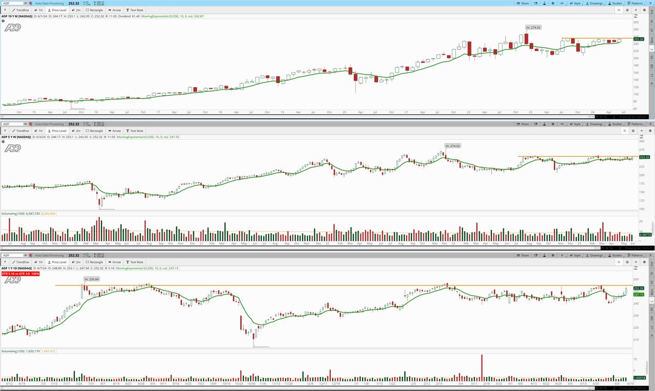The width and height of the screenshot is (655, 391).
Task: Click VolumeAvg (100) label in weekly chart
Action: pyautogui.click(x=13, y=213)
